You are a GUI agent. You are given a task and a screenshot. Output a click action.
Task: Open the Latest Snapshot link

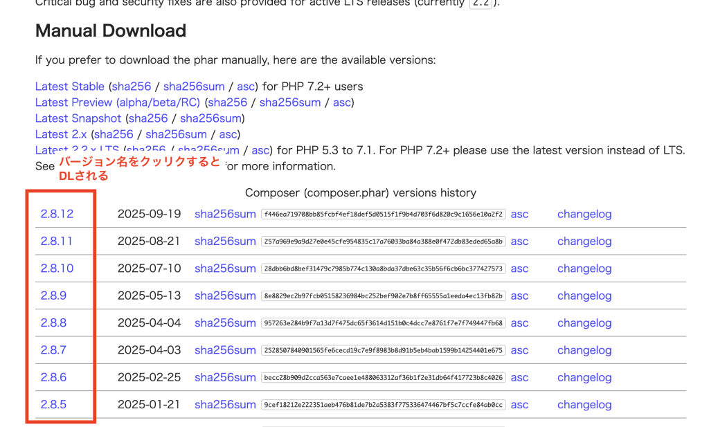pyautogui.click(x=78, y=118)
